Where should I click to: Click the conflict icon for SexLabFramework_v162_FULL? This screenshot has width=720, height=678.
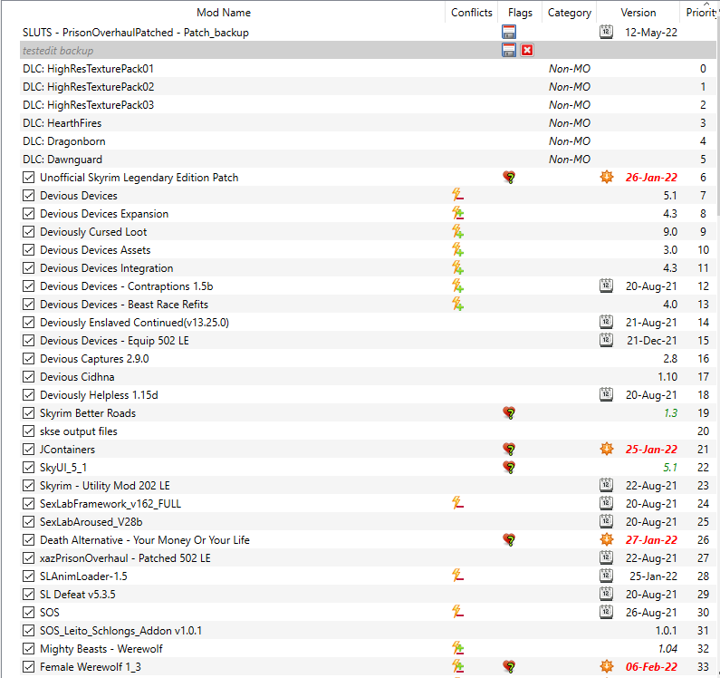457,503
